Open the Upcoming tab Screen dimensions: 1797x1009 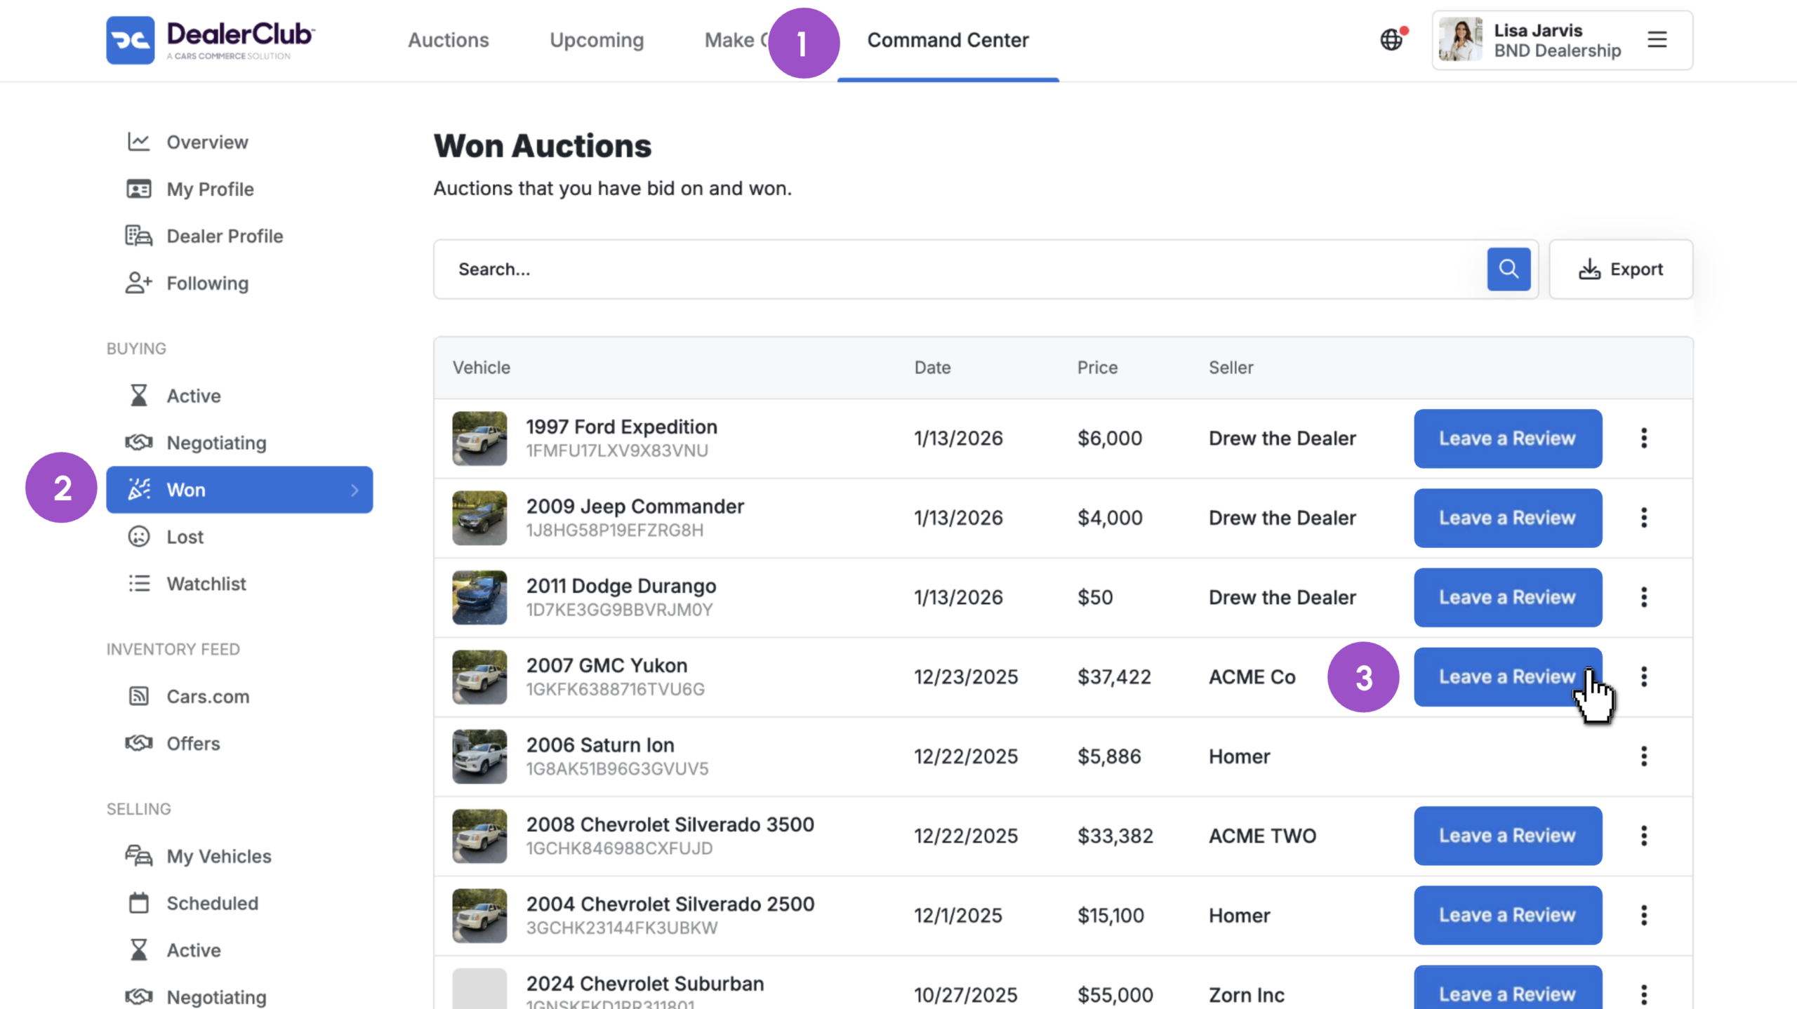597,40
